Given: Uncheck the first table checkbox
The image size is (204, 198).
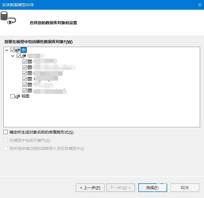Looking at the screenshot, I should (x=25, y=62).
